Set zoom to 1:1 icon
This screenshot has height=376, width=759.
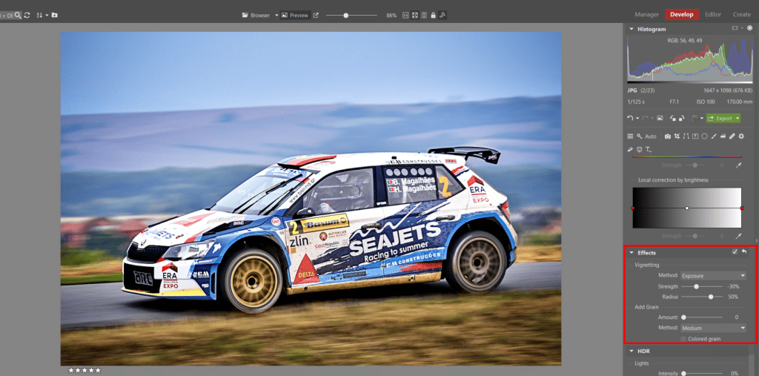coord(405,15)
